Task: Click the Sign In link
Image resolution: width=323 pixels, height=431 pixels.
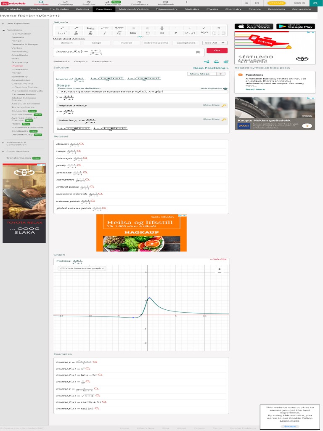Action: point(299,3)
